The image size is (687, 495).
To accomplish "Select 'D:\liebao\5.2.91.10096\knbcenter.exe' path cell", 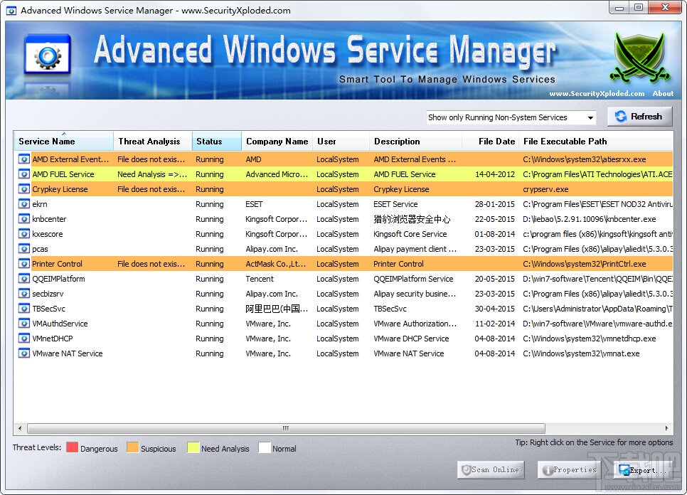I will pos(590,219).
